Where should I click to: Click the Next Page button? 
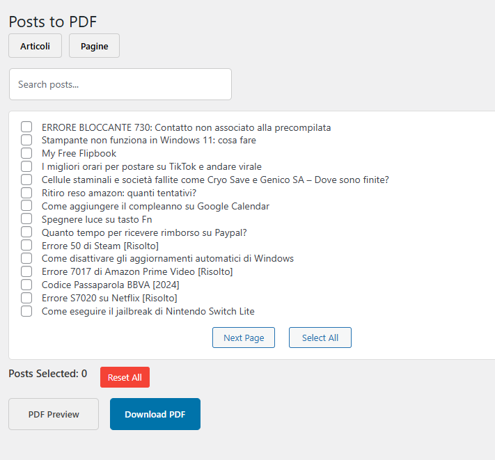pyautogui.click(x=244, y=338)
